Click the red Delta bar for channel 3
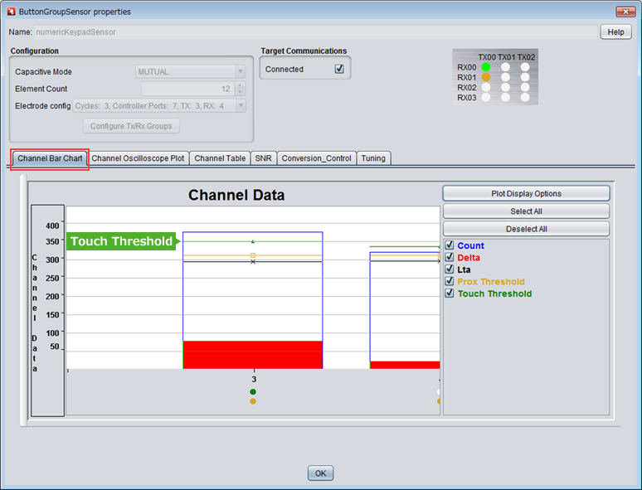 tap(252, 355)
